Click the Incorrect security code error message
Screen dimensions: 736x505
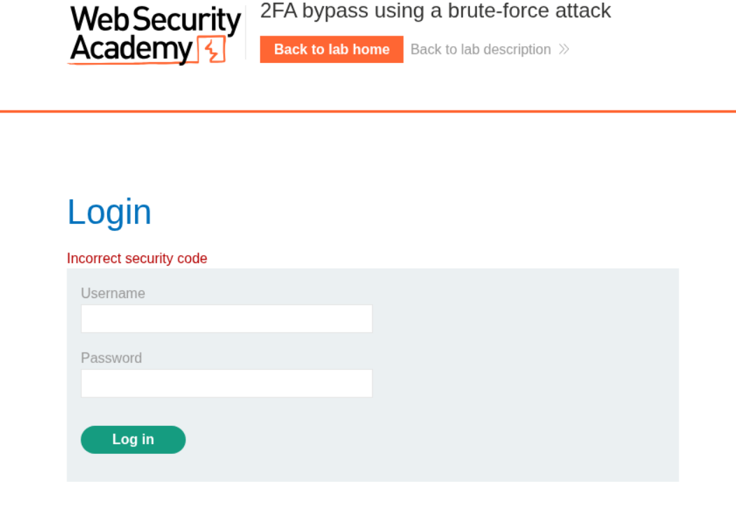[137, 259]
